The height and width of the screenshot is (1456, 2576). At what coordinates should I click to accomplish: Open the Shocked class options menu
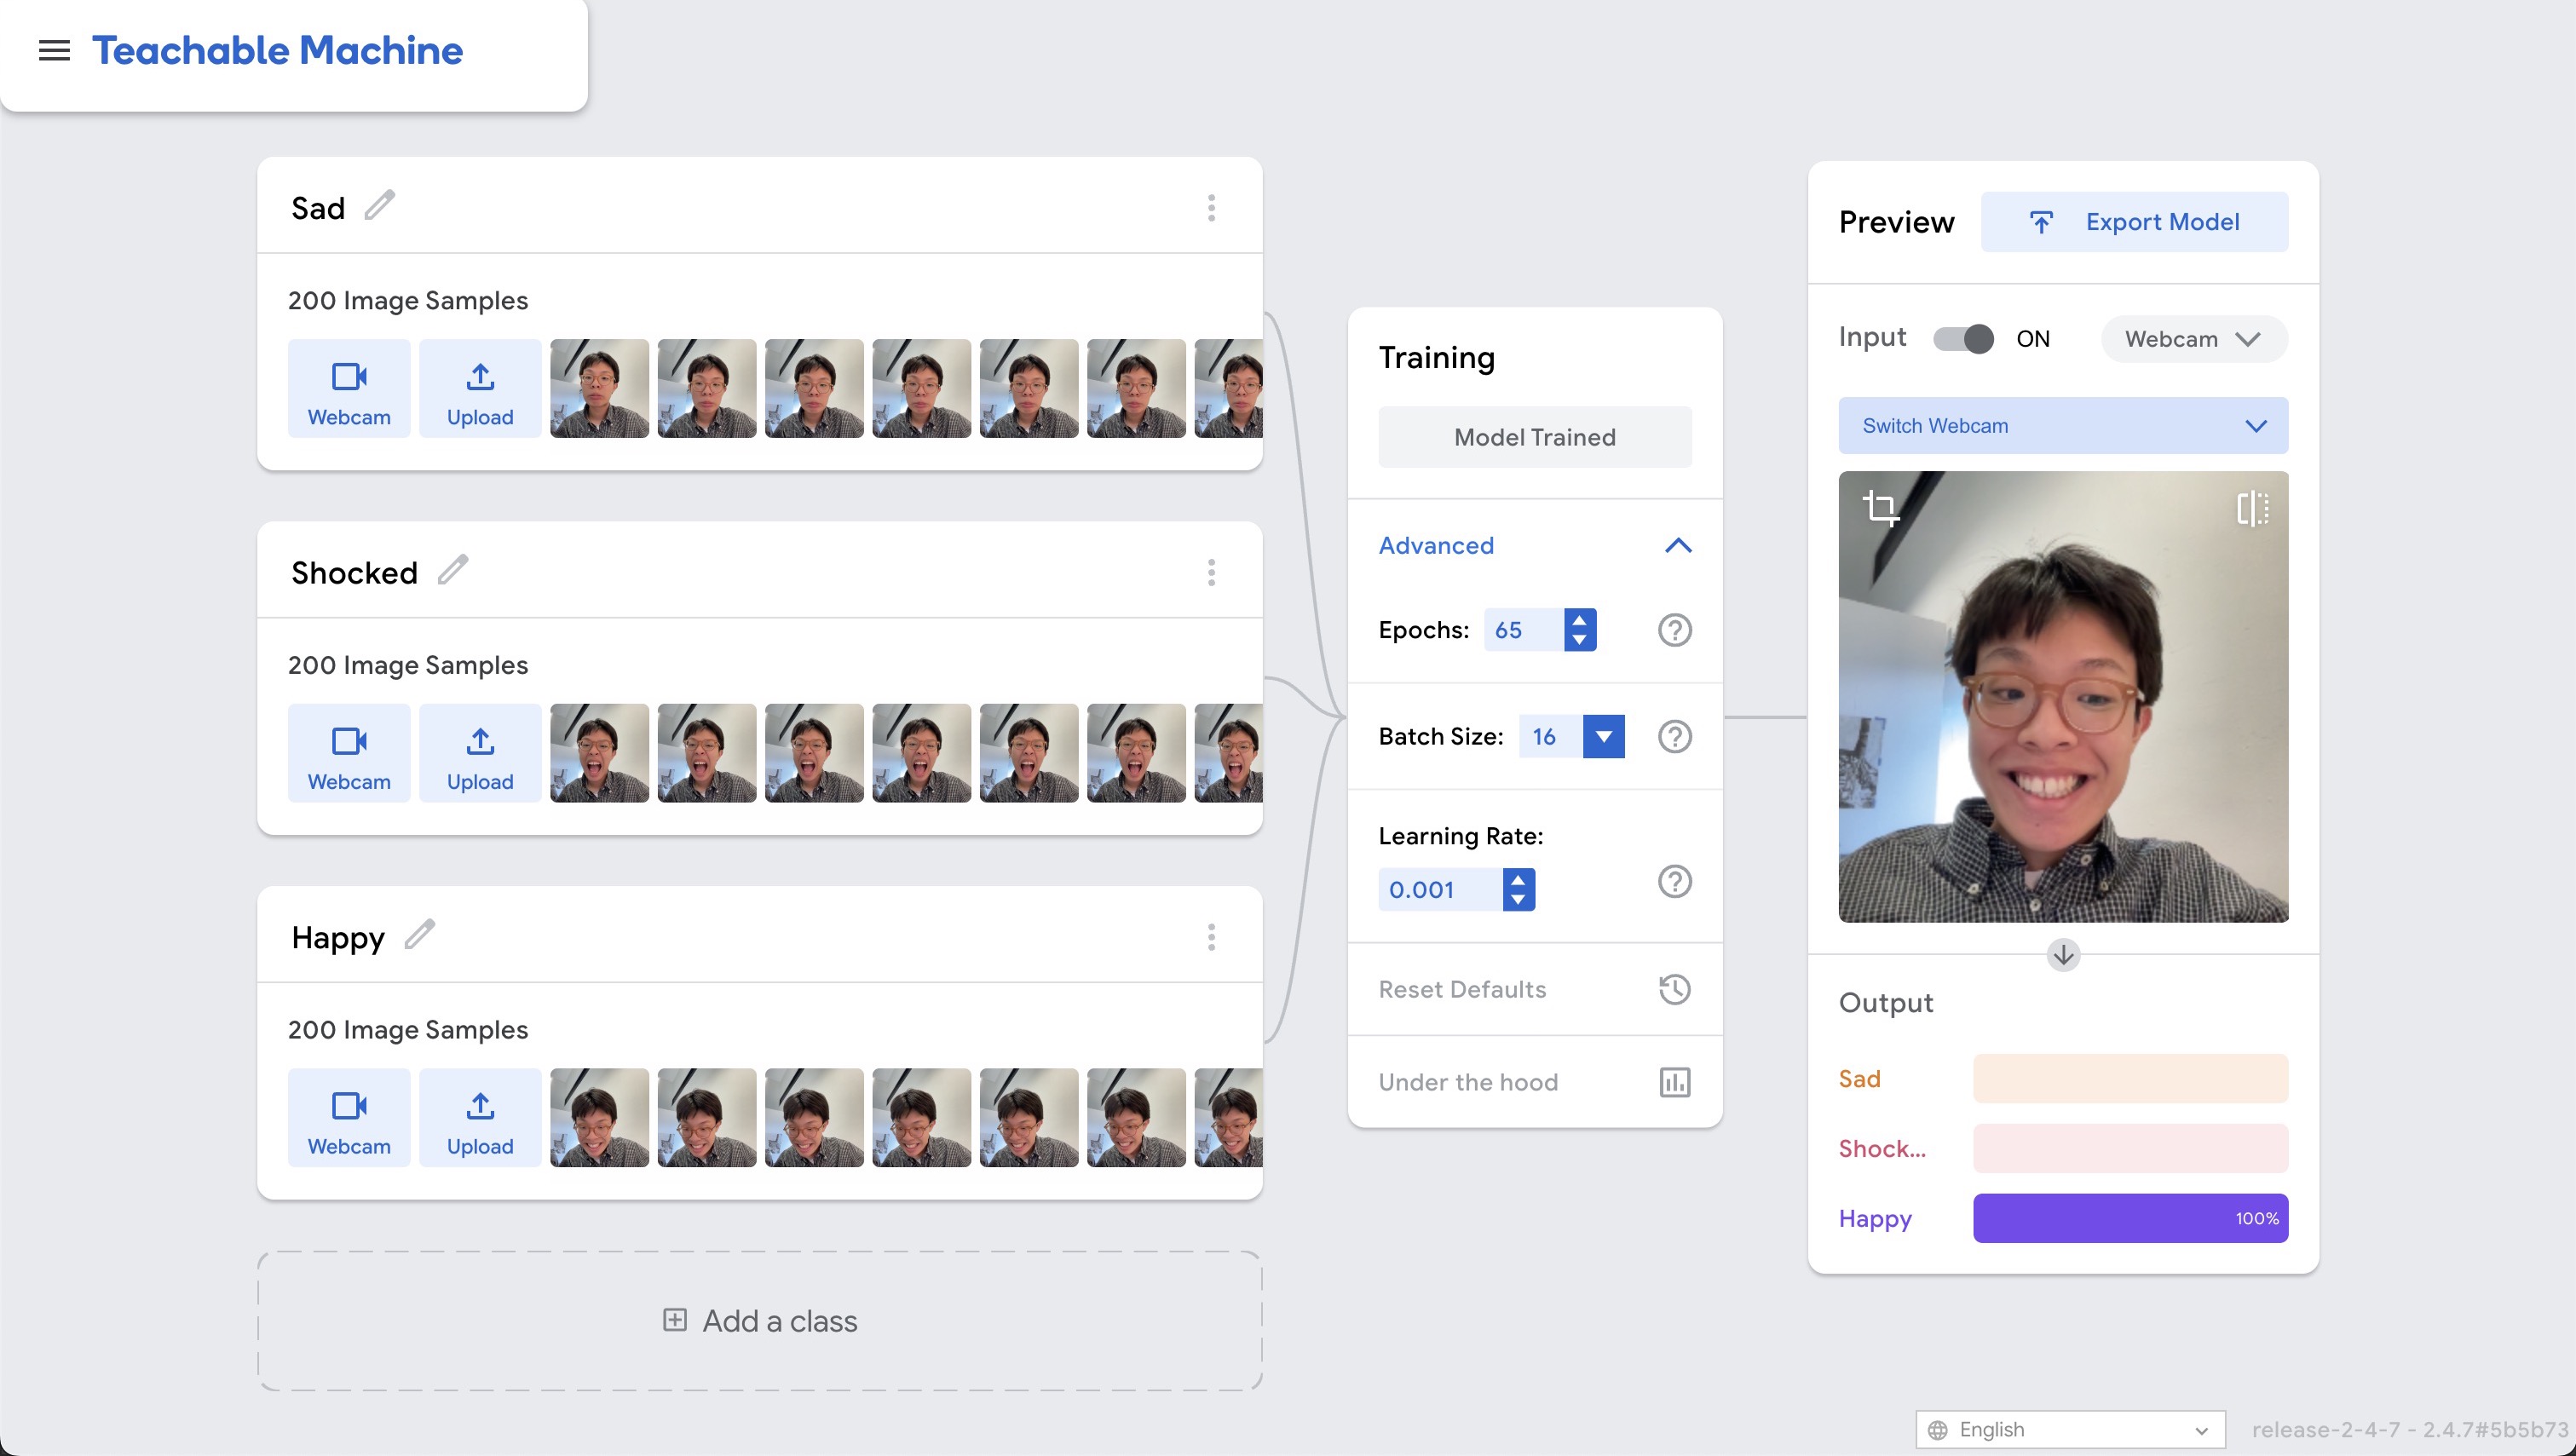(1211, 573)
